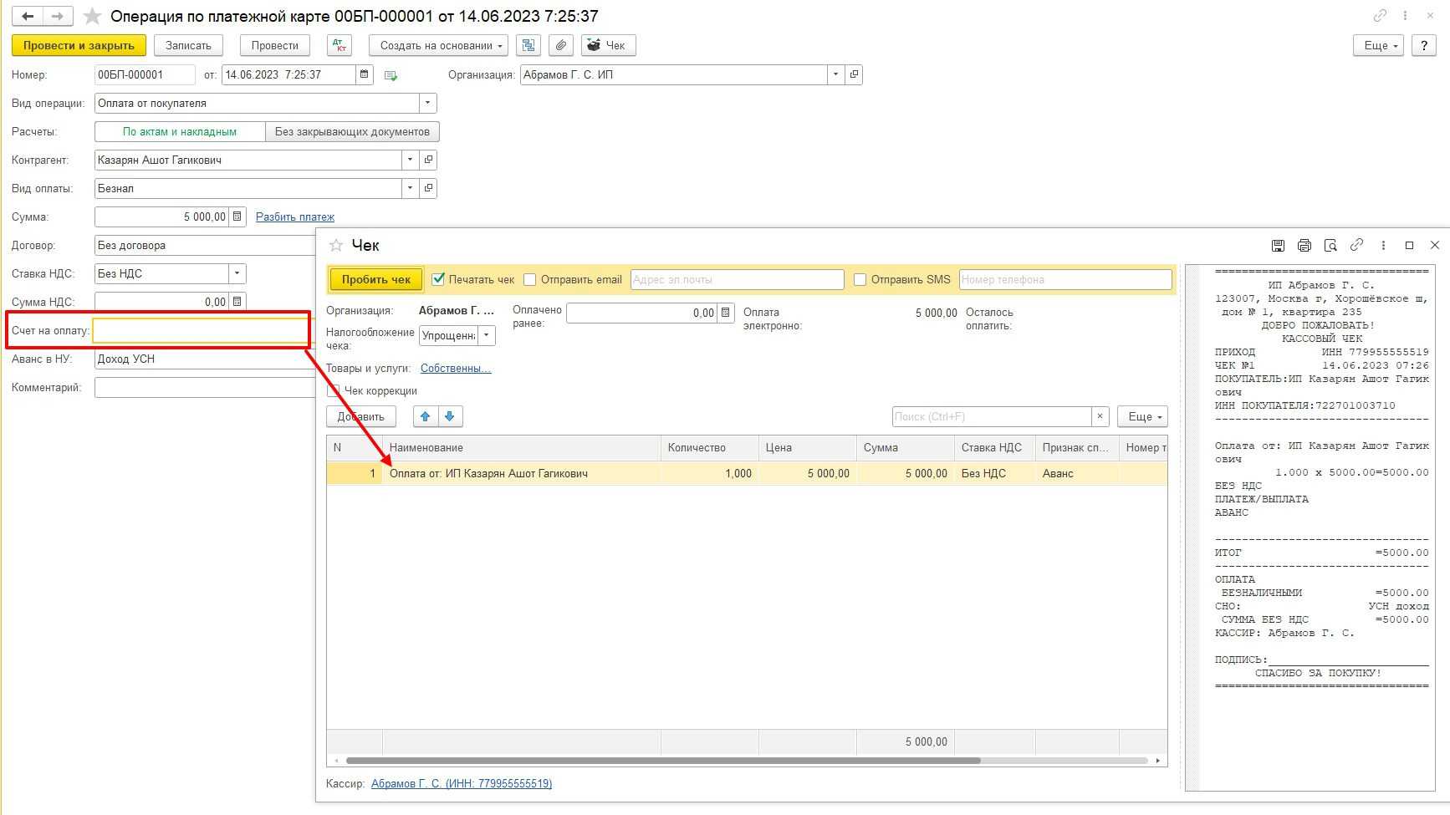Move row up with blue arrow
The width and height of the screenshot is (1450, 815).
pyautogui.click(x=426, y=416)
